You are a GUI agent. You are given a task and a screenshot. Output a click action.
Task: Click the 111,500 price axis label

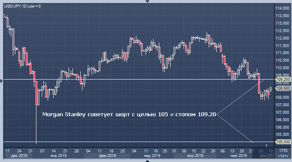(282, 45)
